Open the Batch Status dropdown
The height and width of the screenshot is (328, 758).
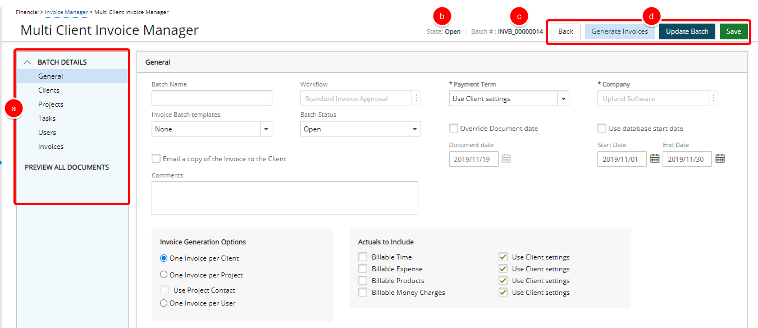click(x=414, y=129)
